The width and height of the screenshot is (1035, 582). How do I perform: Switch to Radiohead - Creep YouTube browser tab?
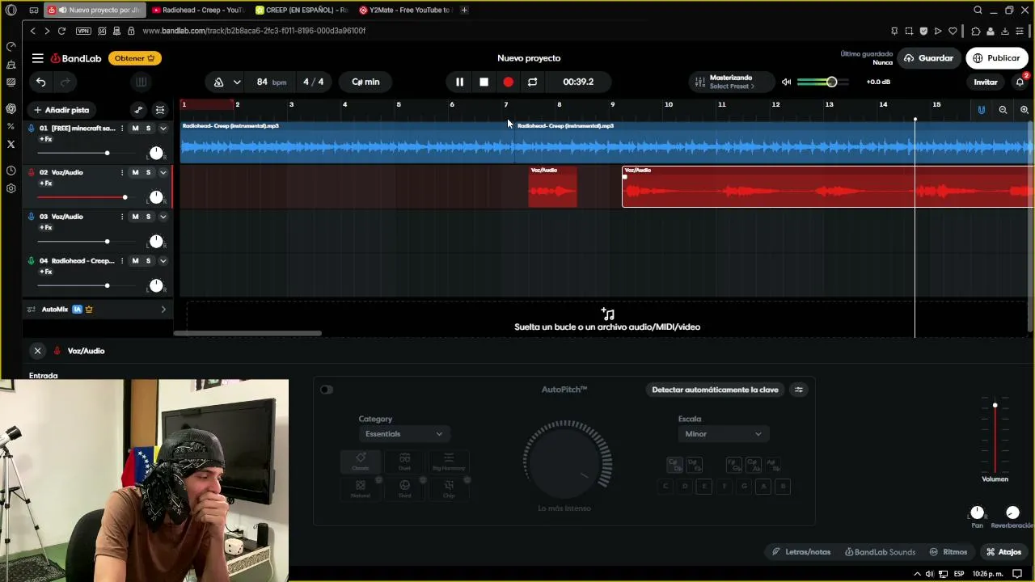[x=197, y=11]
